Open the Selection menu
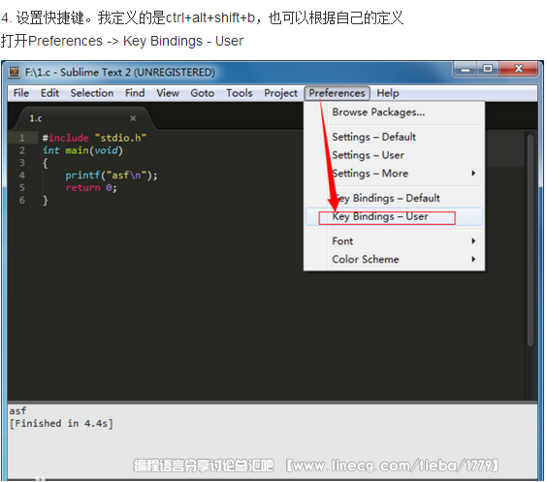 pos(92,93)
